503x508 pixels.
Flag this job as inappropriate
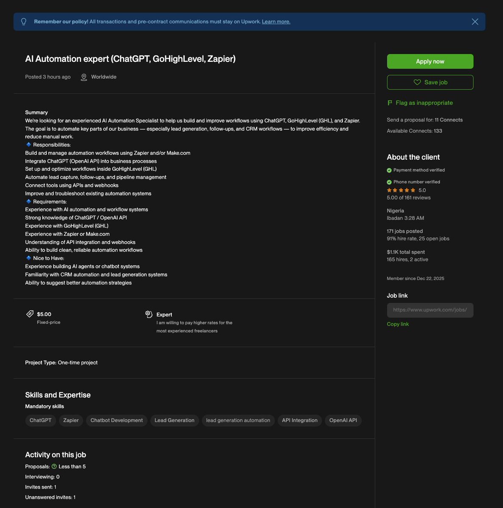pos(420,103)
